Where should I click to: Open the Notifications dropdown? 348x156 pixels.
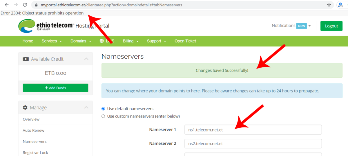click(x=291, y=26)
